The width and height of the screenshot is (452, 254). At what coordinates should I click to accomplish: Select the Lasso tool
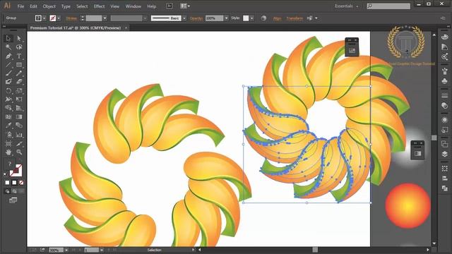point(19,47)
